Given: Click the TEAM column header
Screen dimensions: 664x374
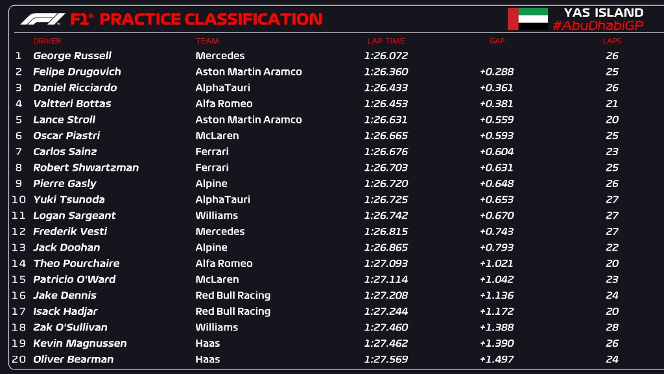Looking at the screenshot, I should [207, 41].
